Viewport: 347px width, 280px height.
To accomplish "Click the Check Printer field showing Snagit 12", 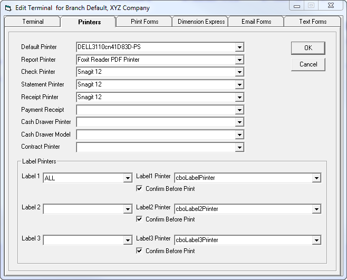I will click(x=160, y=72).
